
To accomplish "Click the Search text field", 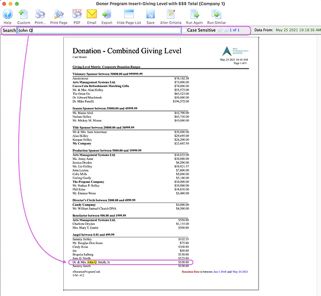I will [x=99, y=30].
